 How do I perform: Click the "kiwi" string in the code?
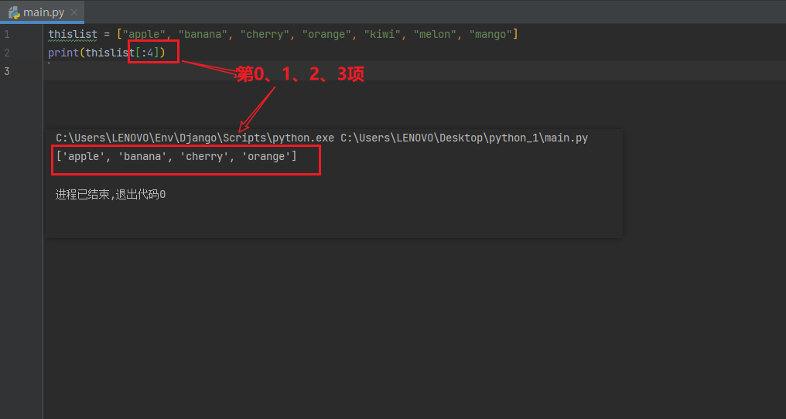(x=382, y=35)
